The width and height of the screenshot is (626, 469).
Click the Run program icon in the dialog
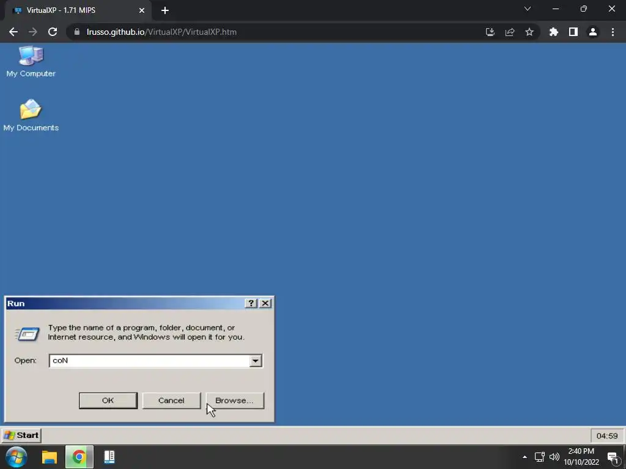[27, 334]
